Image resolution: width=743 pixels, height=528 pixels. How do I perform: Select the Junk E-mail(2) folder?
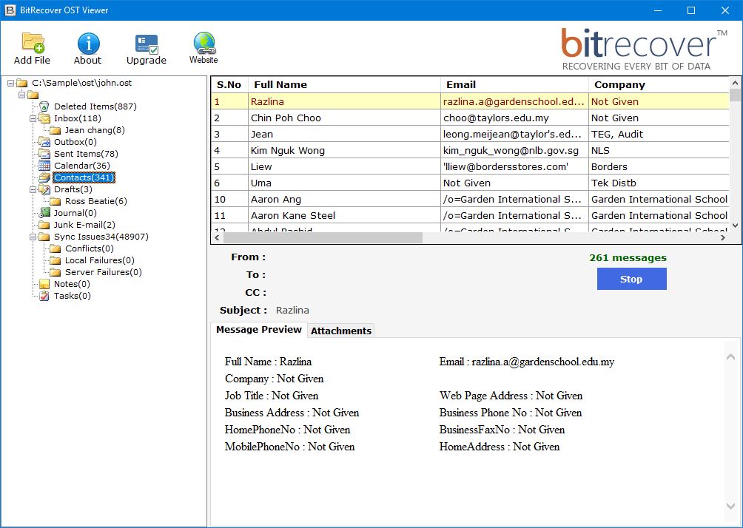(x=84, y=225)
